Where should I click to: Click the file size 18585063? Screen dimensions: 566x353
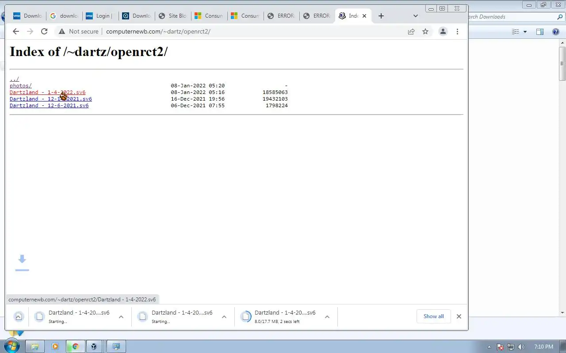click(x=275, y=92)
